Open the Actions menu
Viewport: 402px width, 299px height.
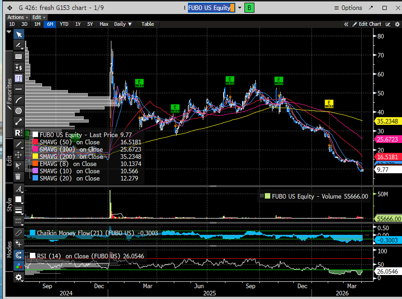pyautogui.click(x=16, y=17)
